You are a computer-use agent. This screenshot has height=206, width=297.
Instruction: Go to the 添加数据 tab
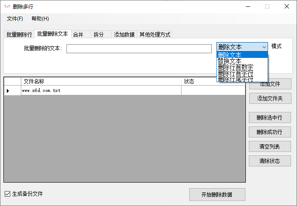(x=124, y=34)
